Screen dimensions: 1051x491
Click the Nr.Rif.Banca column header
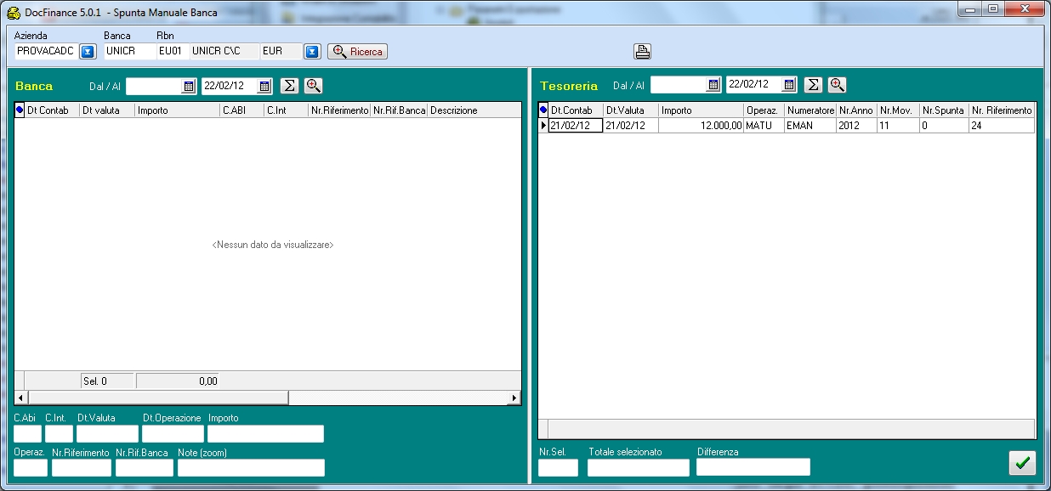(399, 110)
